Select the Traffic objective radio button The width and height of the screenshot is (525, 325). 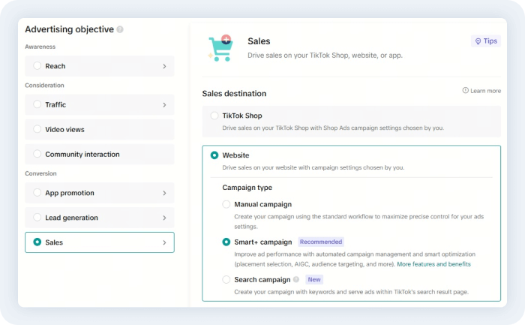(37, 105)
